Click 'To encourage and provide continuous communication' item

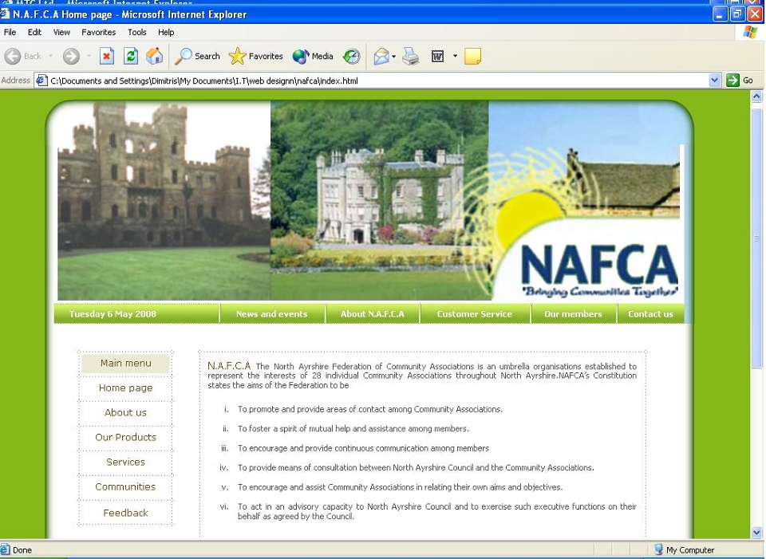(x=364, y=448)
